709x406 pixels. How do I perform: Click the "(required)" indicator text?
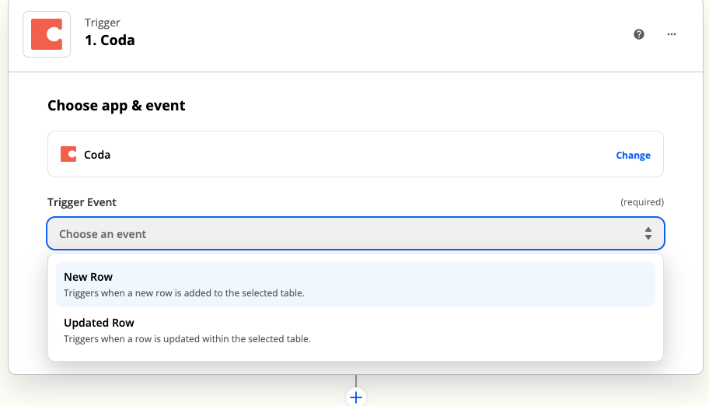coord(641,202)
